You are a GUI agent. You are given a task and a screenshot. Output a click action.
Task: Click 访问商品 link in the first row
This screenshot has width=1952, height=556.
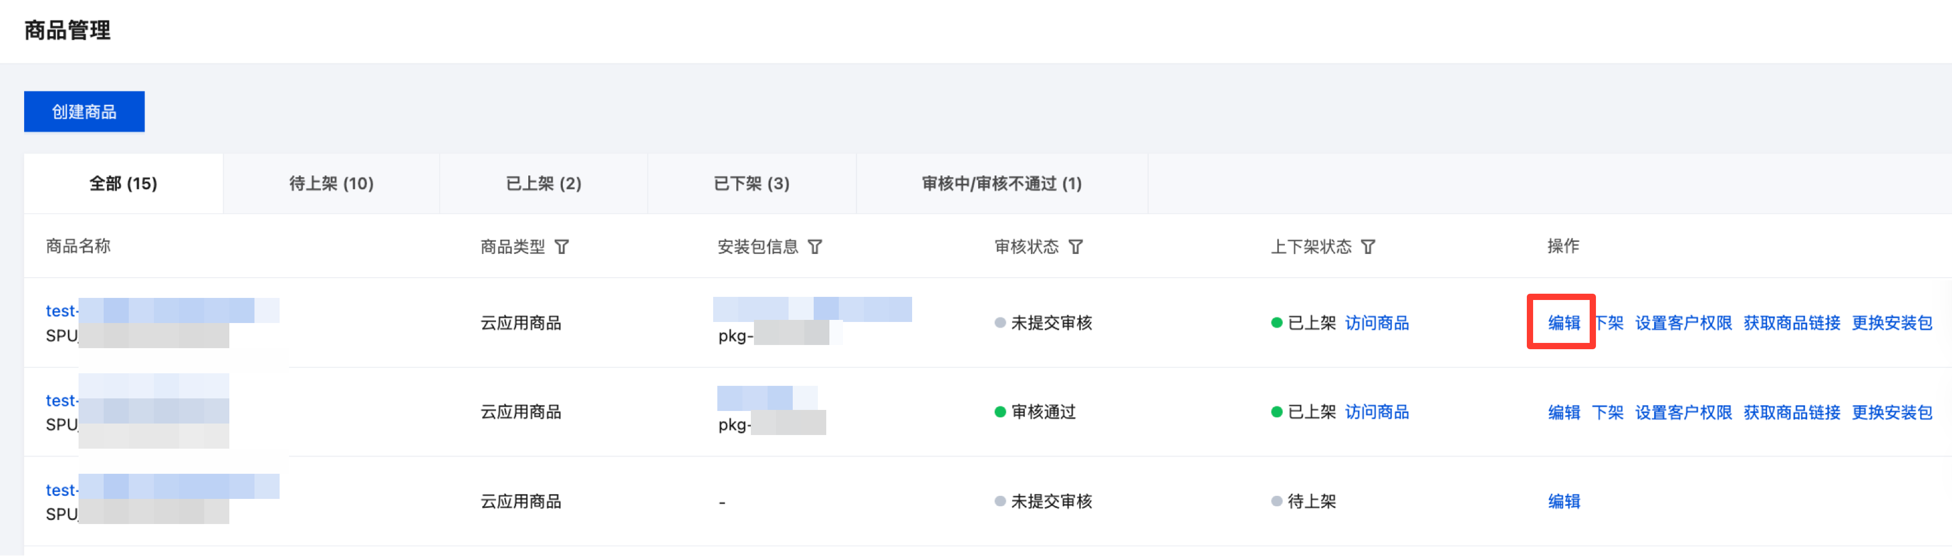pos(1376,323)
